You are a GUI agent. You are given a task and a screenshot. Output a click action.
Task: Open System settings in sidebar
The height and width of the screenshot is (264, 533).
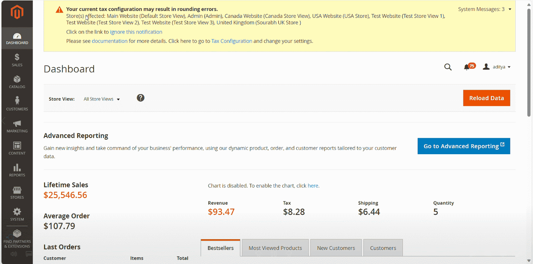(x=17, y=214)
